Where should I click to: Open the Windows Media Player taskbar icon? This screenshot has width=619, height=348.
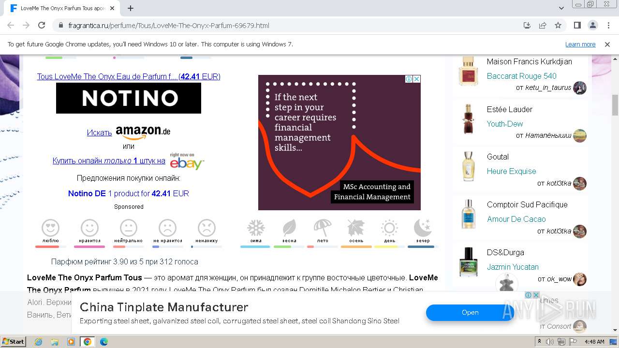pos(71,342)
